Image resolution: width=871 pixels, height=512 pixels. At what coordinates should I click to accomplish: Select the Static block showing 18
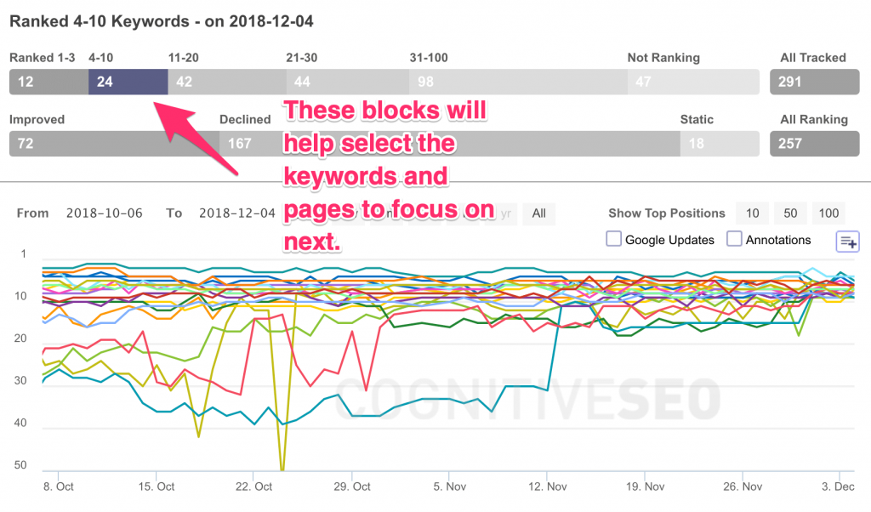pos(720,144)
